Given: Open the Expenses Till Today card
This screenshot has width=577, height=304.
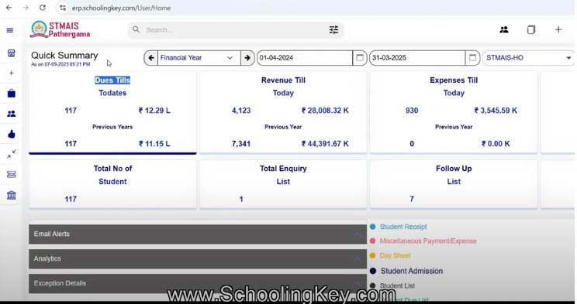Looking at the screenshot, I should 454,112.
